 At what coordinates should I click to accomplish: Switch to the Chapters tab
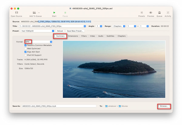pos(122,36)
